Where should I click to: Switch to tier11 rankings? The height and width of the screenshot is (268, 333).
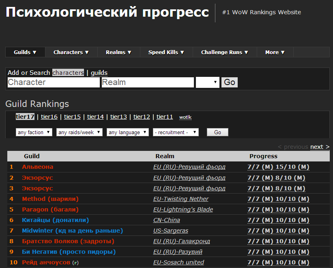click(x=165, y=117)
